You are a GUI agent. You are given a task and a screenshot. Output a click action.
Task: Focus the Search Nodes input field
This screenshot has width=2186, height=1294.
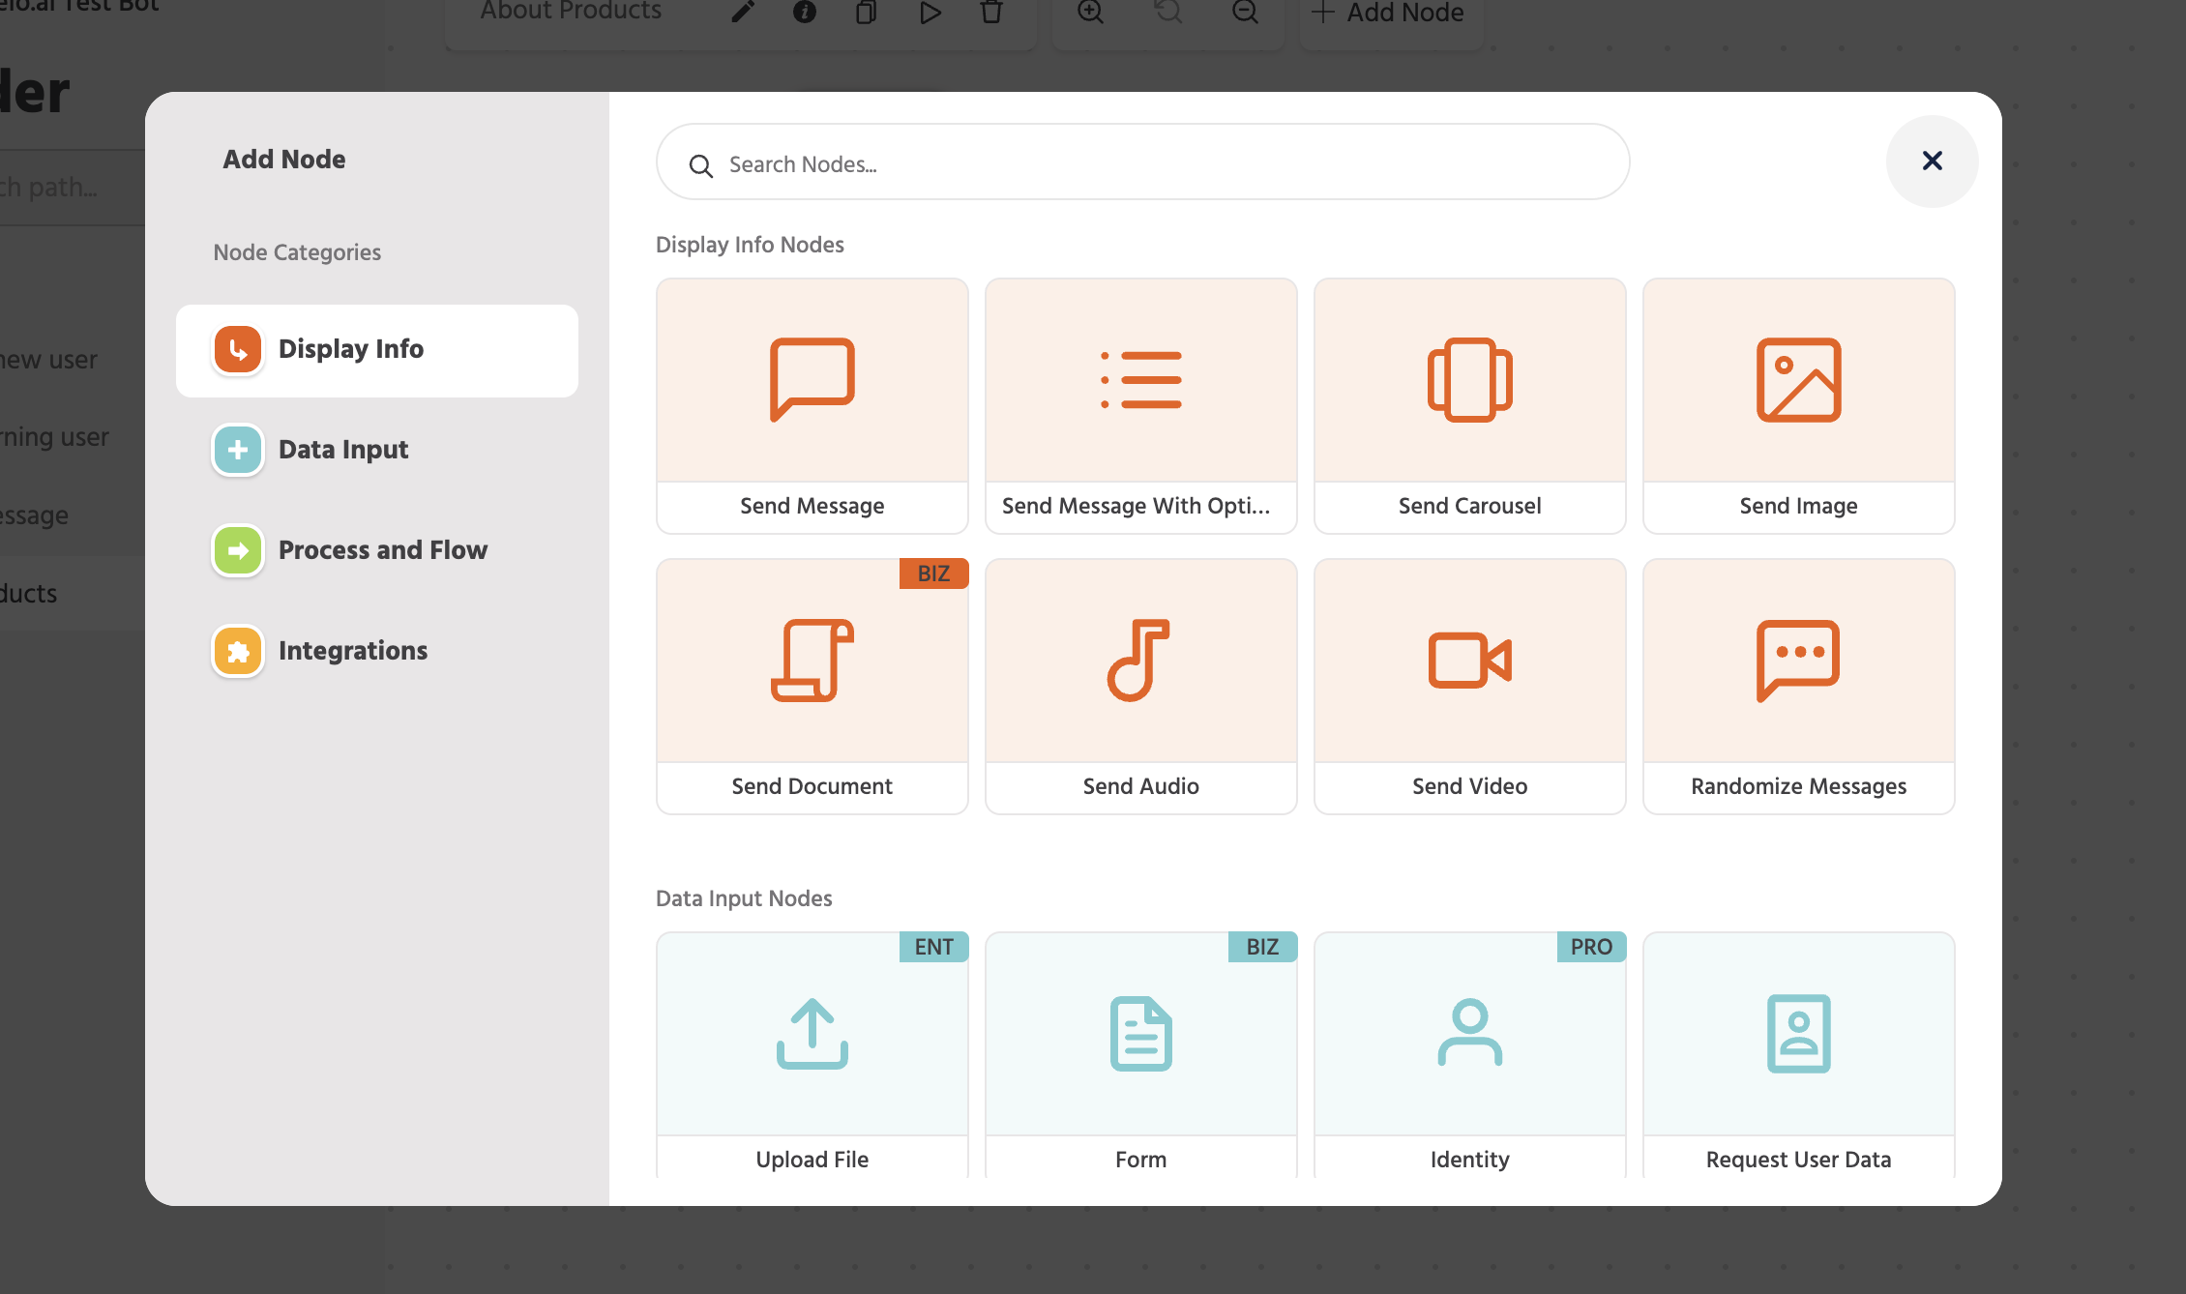[x=1142, y=162]
